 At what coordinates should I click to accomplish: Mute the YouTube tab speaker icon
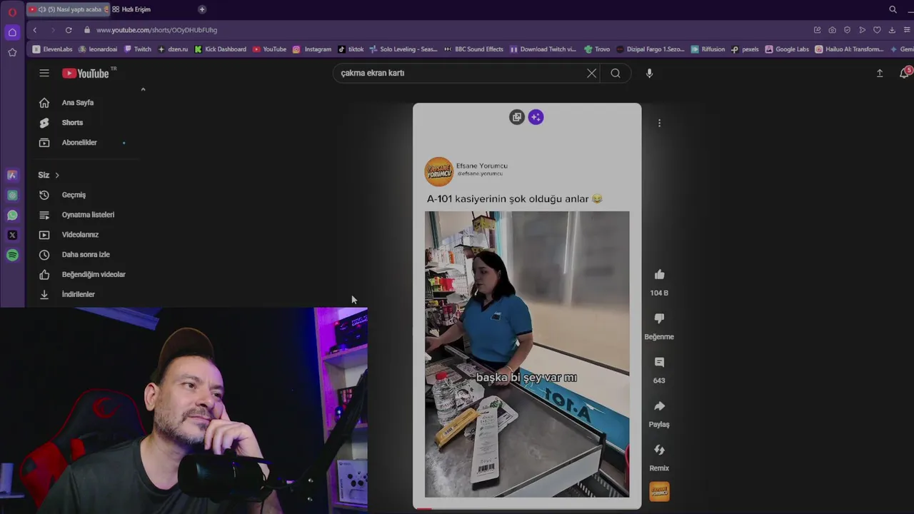tap(41, 9)
